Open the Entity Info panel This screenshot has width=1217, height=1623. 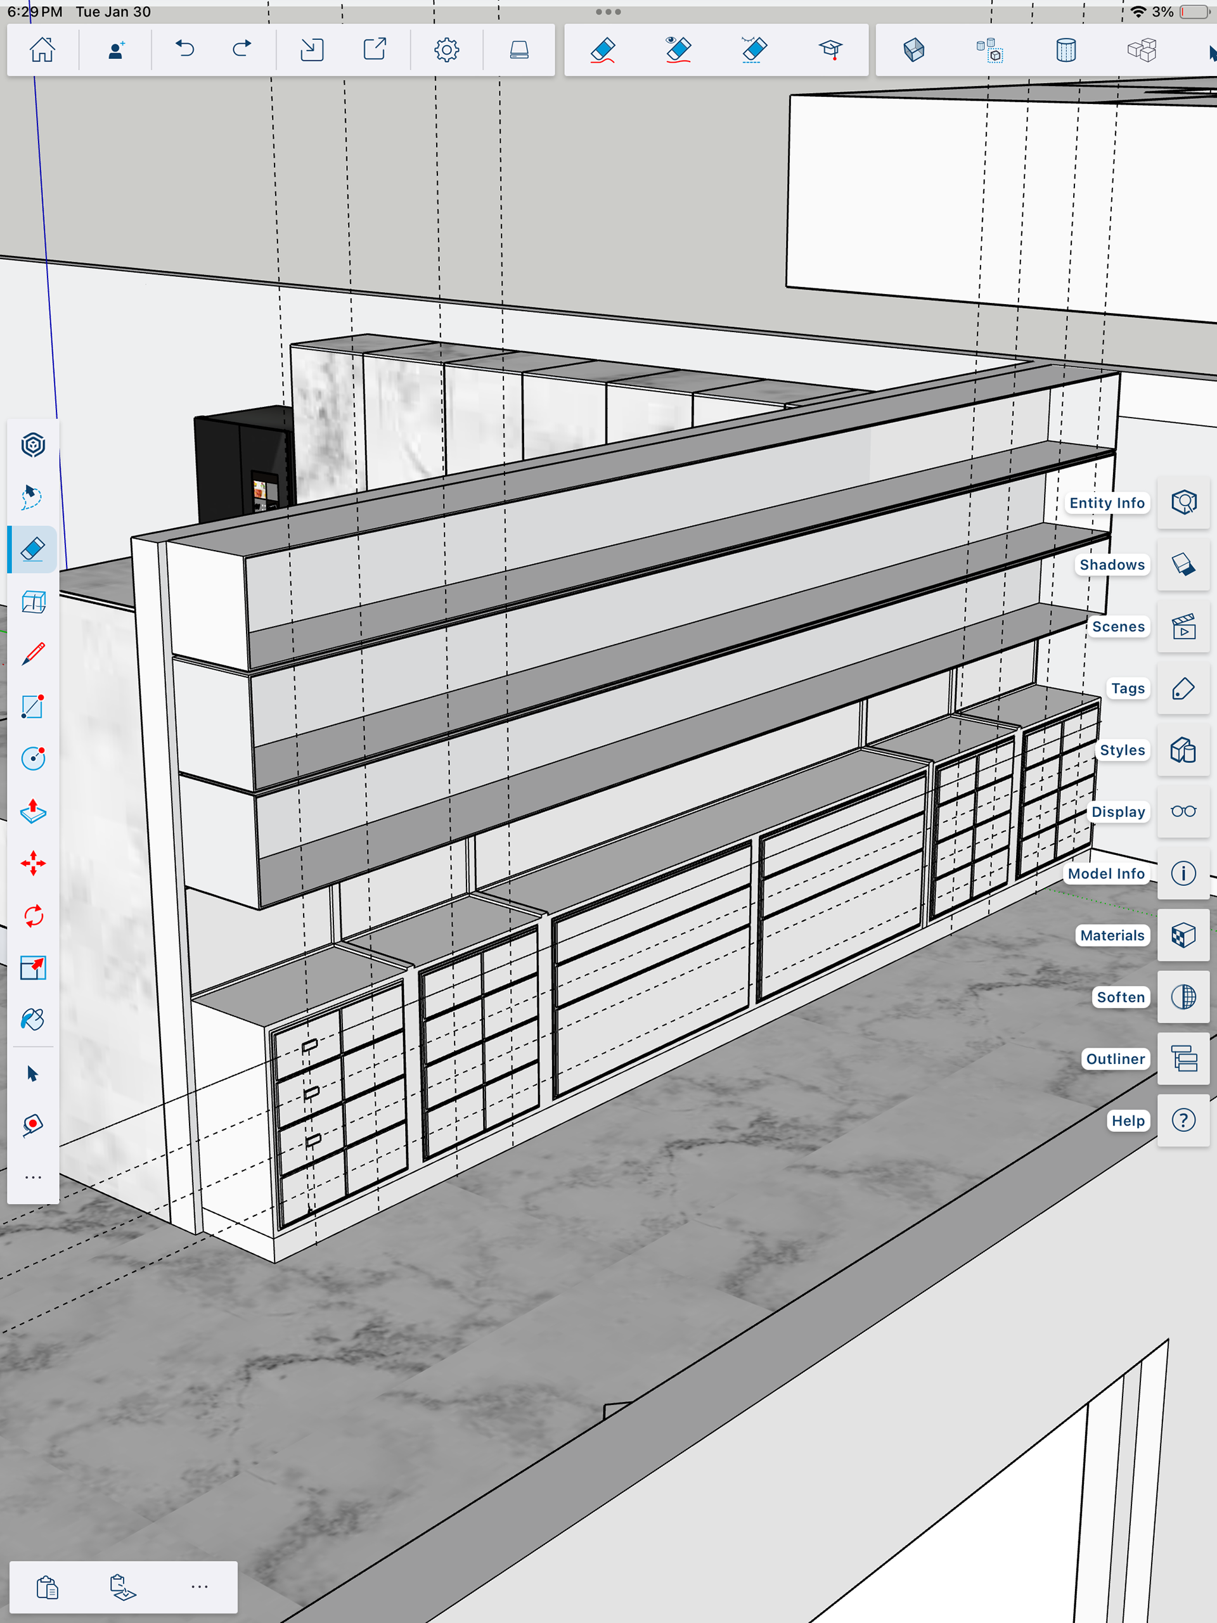[1183, 503]
